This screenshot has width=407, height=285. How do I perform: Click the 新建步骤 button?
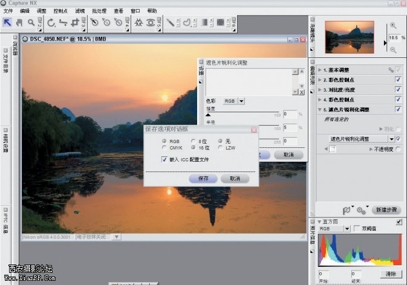[385, 210]
